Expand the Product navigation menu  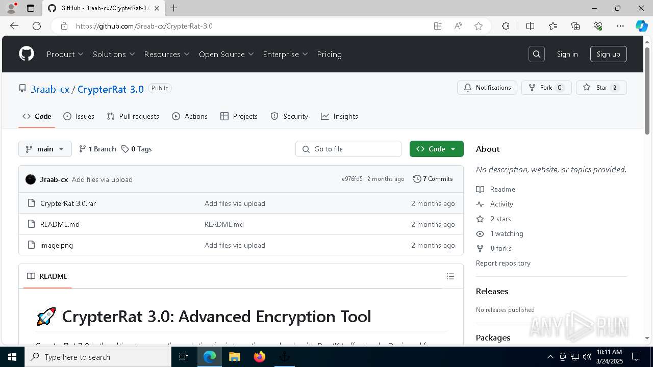[65, 54]
